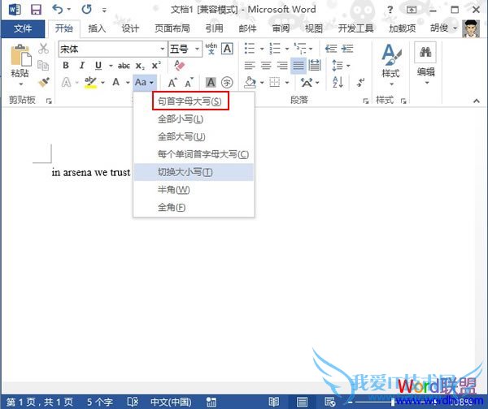Choose 全部大写(U) from menu
This screenshot has height=409, width=488.
point(194,136)
